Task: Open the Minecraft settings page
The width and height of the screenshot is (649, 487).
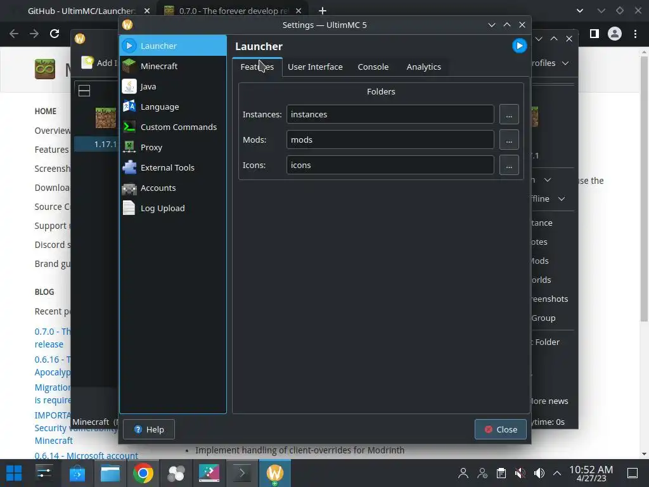Action: (173, 66)
